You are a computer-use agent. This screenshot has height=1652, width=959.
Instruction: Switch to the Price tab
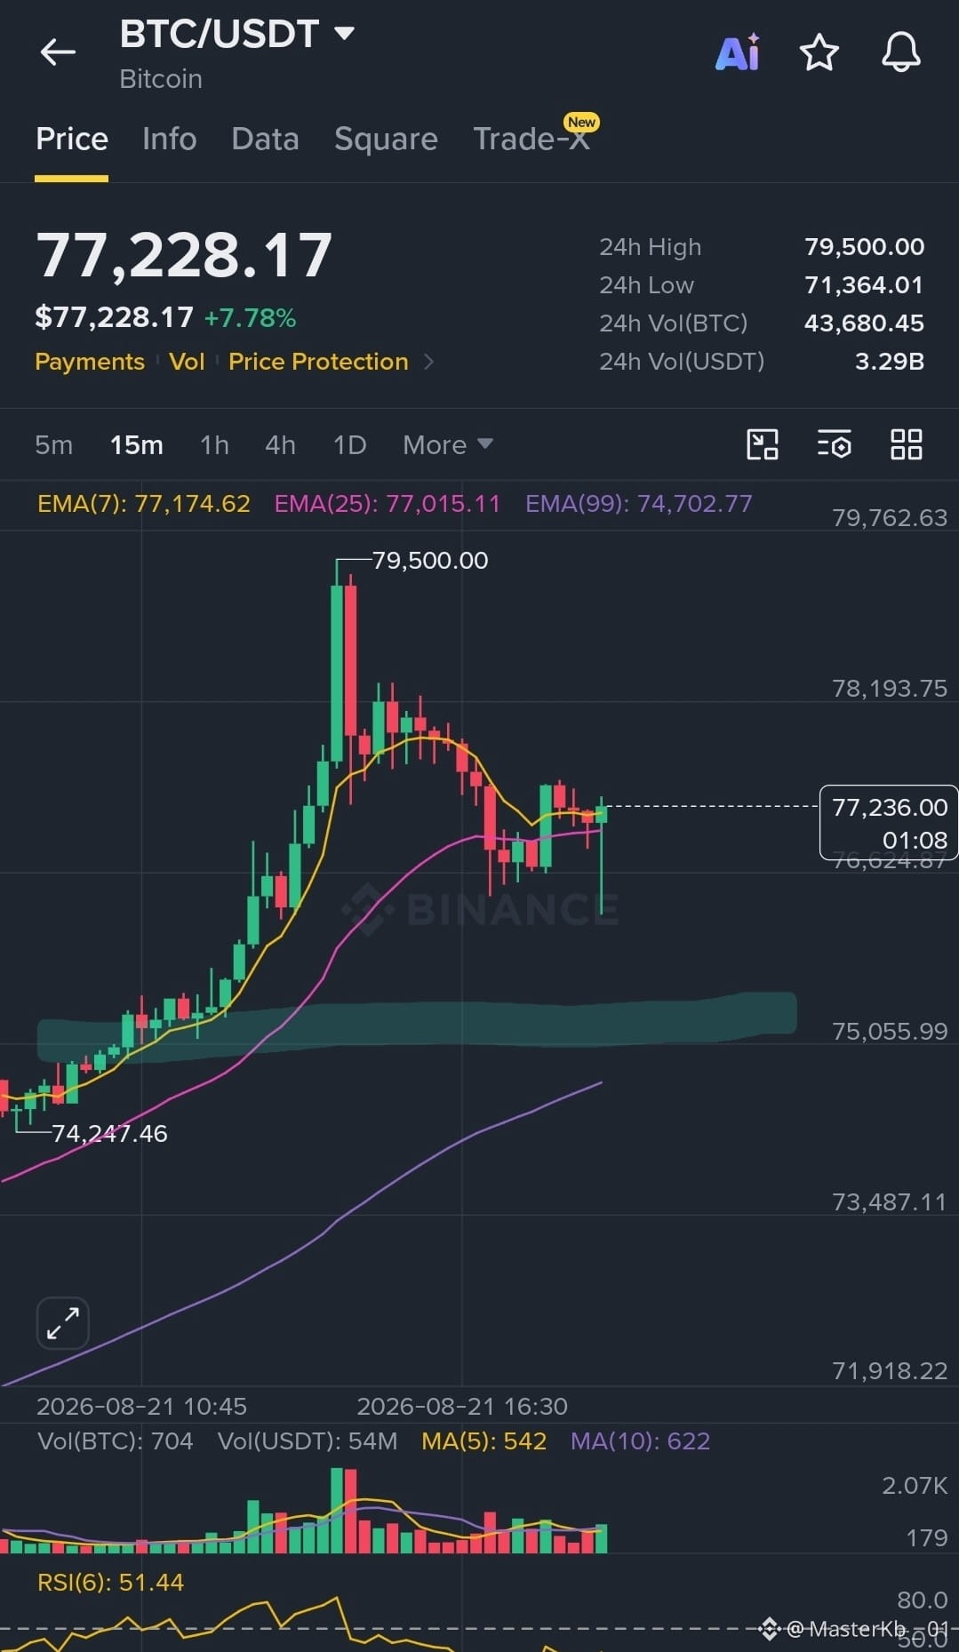[x=72, y=140]
